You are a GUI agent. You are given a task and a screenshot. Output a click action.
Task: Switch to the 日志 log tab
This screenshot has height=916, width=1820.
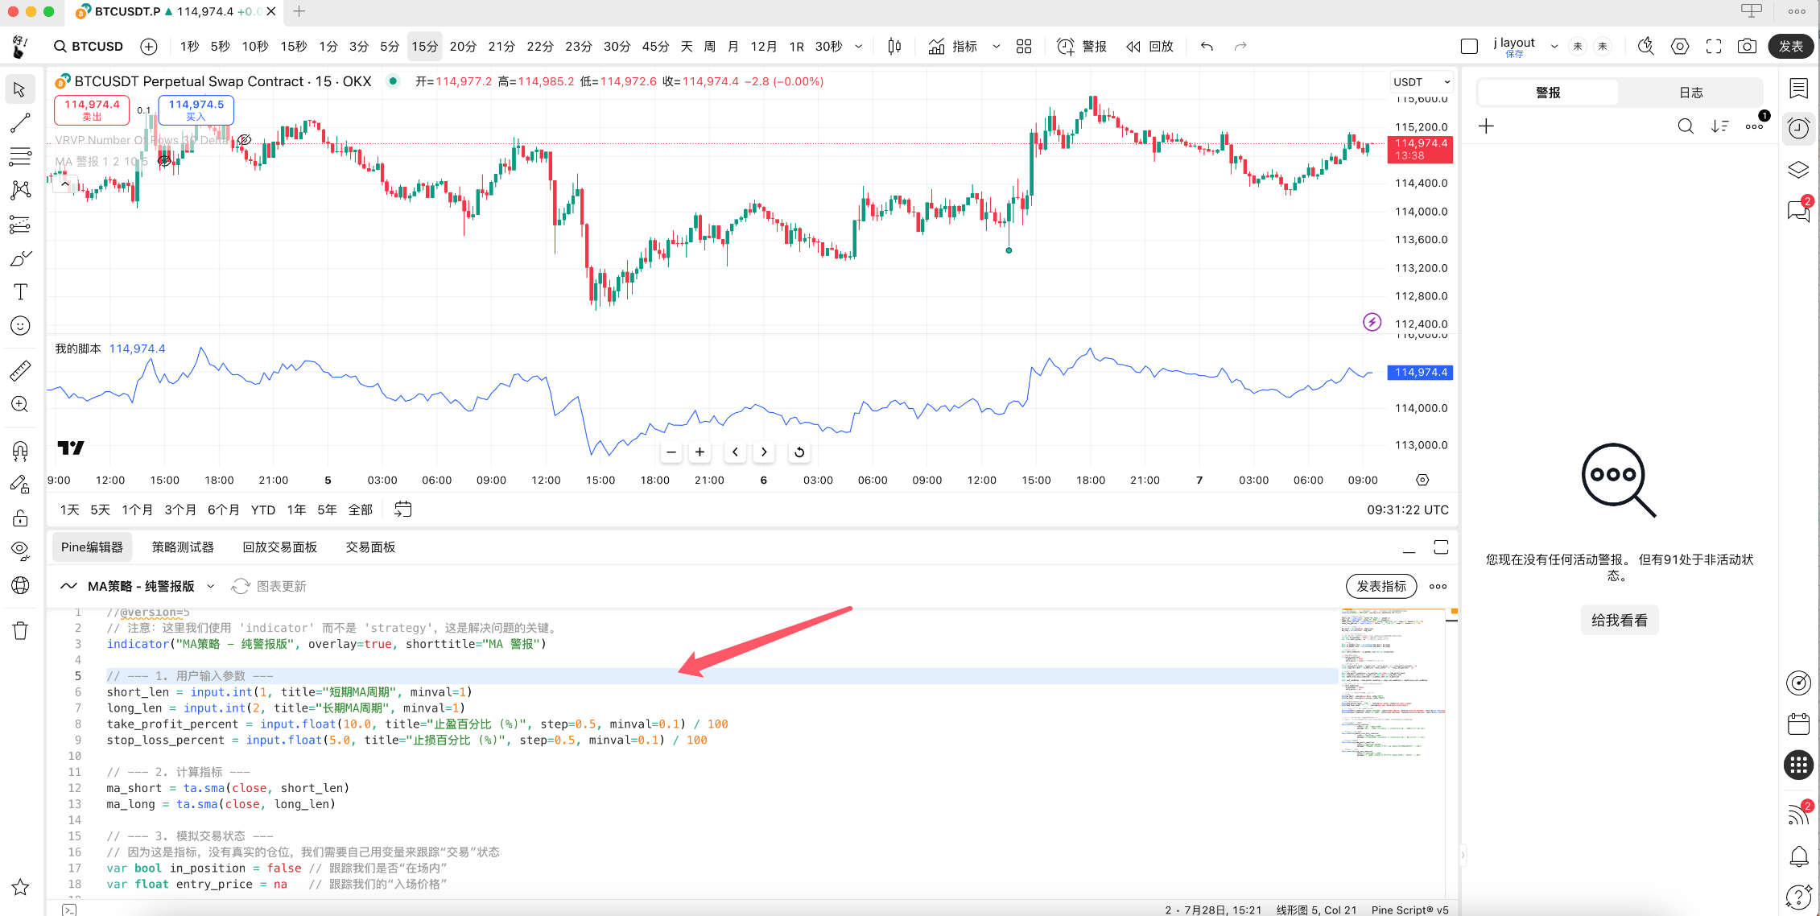(x=1691, y=93)
